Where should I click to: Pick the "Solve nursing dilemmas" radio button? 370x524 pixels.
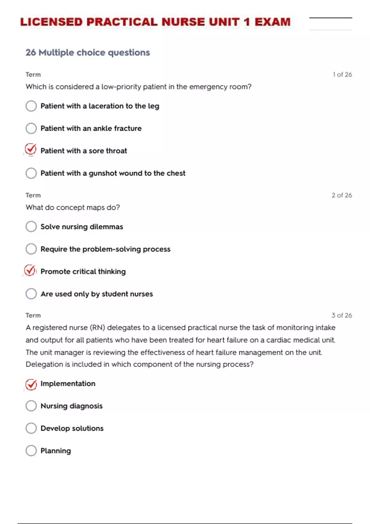coord(31,227)
